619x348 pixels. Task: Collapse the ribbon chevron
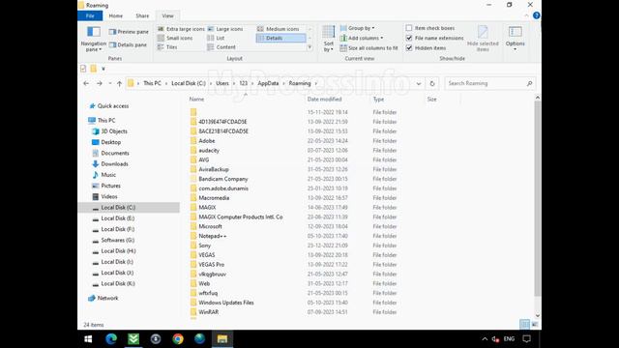point(526,15)
